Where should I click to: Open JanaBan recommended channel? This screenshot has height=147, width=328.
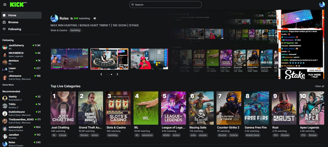click(21, 137)
